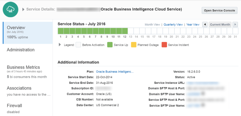Click the Service Instance URL link
Viewport: 241px width, 116px height.
[198, 83]
